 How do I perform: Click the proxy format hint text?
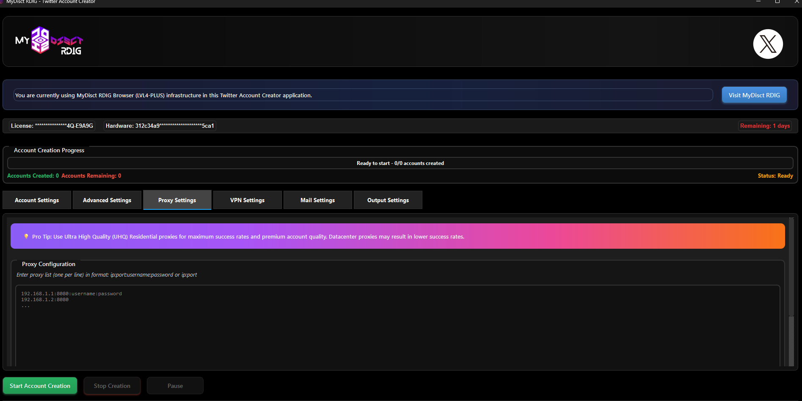(107, 275)
